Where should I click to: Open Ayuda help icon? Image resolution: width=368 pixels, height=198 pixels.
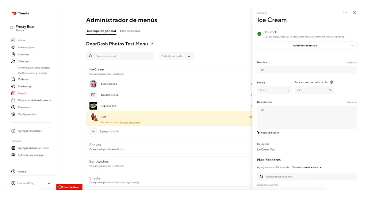tap(13, 172)
